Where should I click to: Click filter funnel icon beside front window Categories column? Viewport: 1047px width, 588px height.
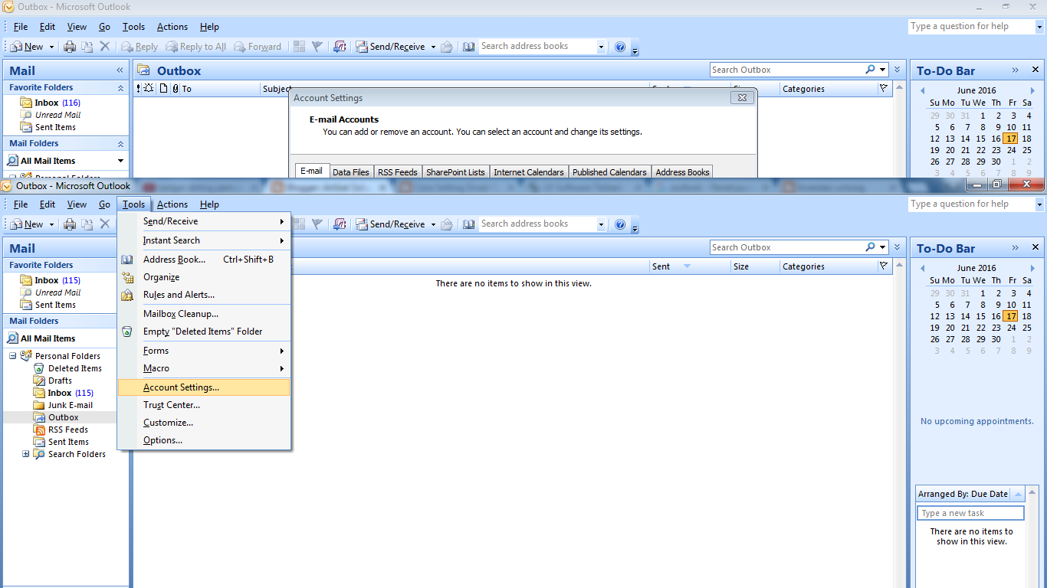884,266
